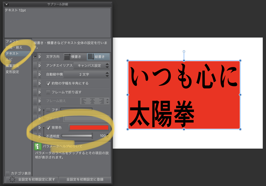The width and height of the screenshot is (266, 186).
Task: Click the 不透明度 value stepper arrows
Action: click(108, 136)
